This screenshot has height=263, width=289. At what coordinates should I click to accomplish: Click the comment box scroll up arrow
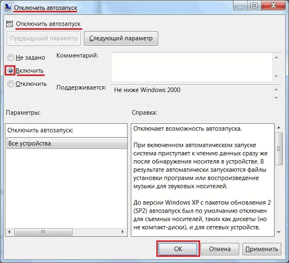point(276,58)
